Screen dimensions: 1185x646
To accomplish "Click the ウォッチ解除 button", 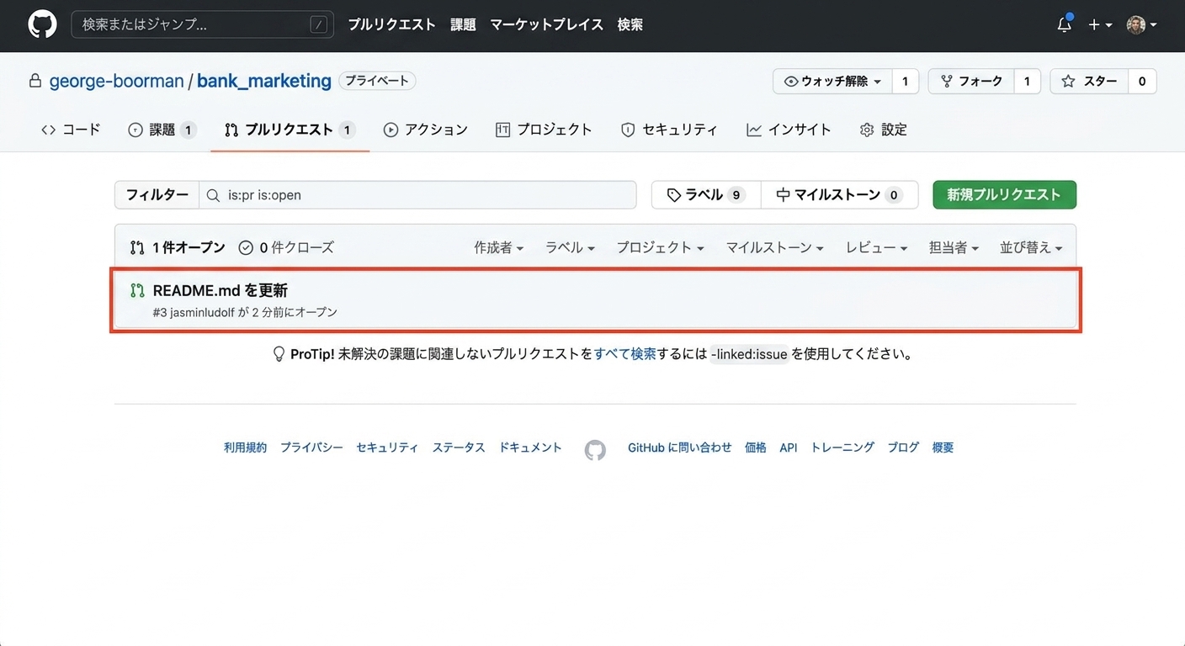I will pyautogui.click(x=832, y=82).
